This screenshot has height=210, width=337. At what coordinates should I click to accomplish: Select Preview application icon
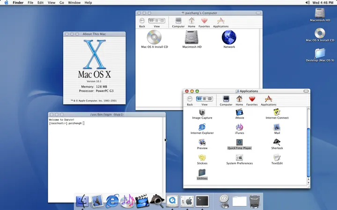[202, 142]
